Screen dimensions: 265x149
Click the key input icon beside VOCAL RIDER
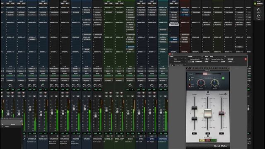pos(171,65)
